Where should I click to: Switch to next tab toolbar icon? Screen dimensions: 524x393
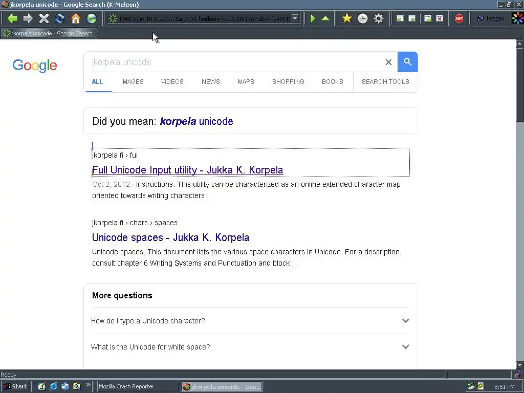pyautogui.click(x=412, y=18)
